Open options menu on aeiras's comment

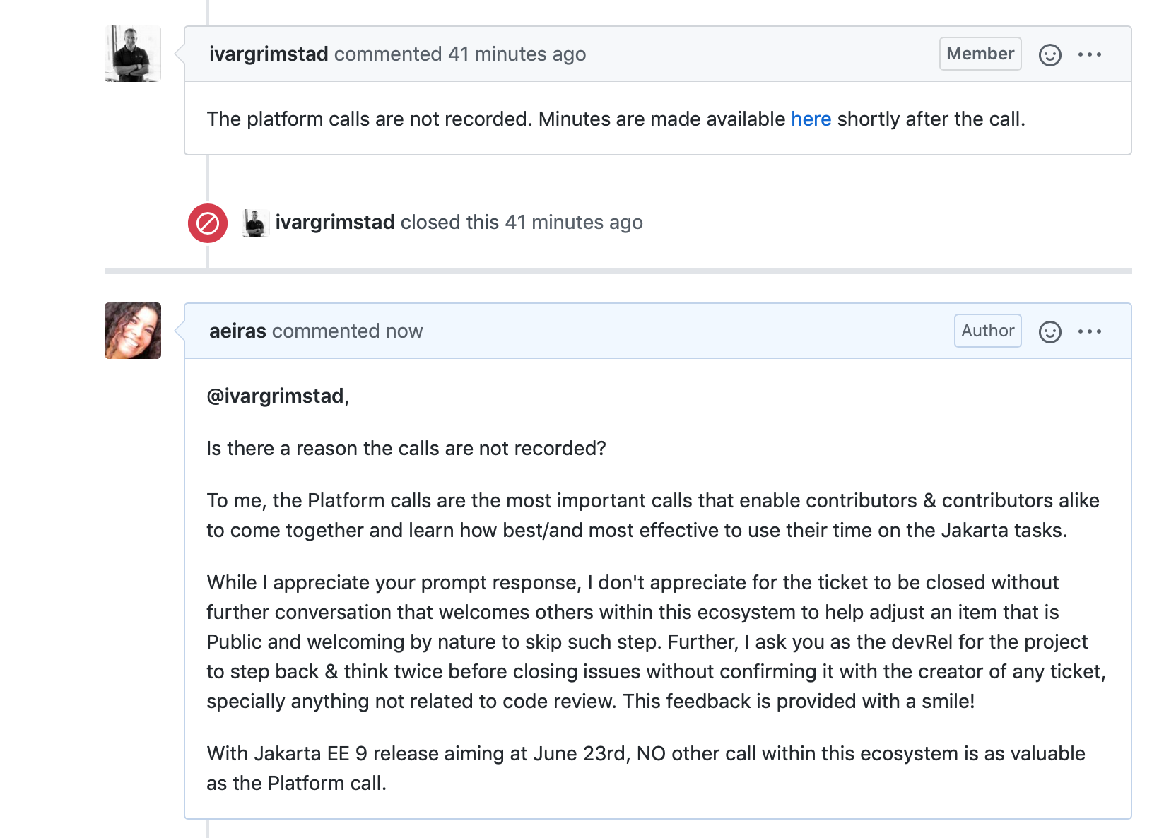pos(1089,331)
